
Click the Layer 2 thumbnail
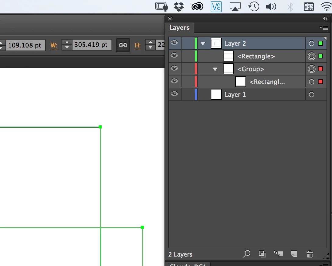pyautogui.click(x=216, y=44)
